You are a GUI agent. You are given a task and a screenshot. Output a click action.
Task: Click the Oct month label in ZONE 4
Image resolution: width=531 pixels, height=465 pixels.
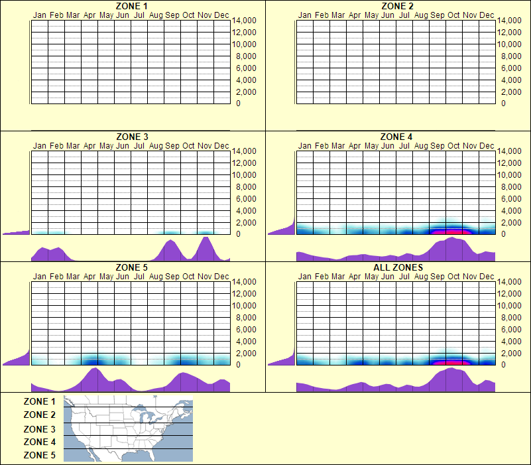click(453, 145)
